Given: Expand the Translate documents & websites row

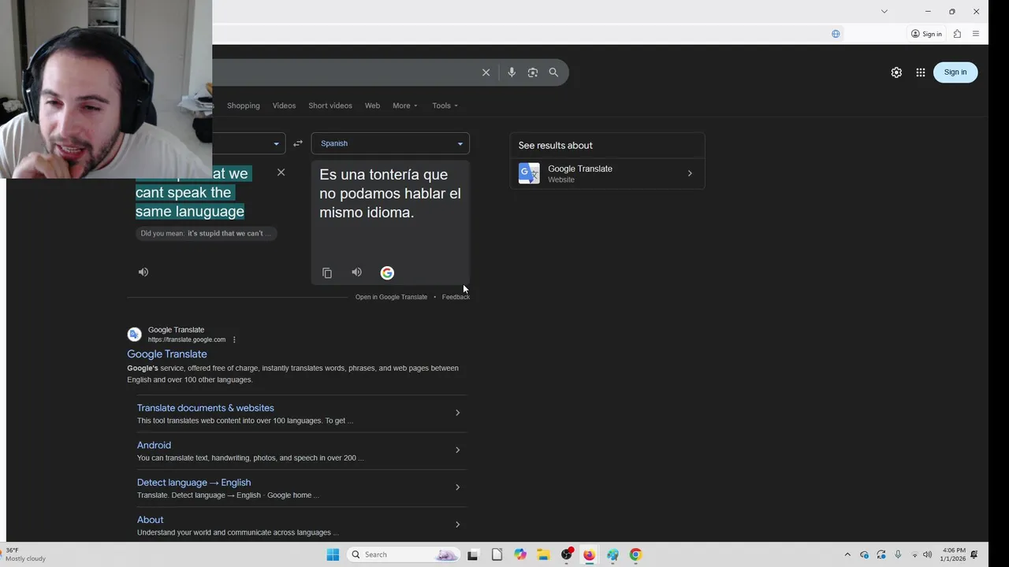Looking at the screenshot, I should (457, 413).
